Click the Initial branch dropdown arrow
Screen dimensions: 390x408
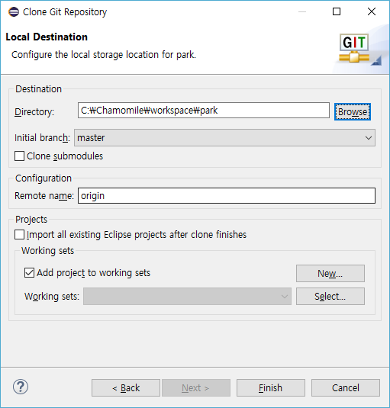pyautogui.click(x=368, y=137)
